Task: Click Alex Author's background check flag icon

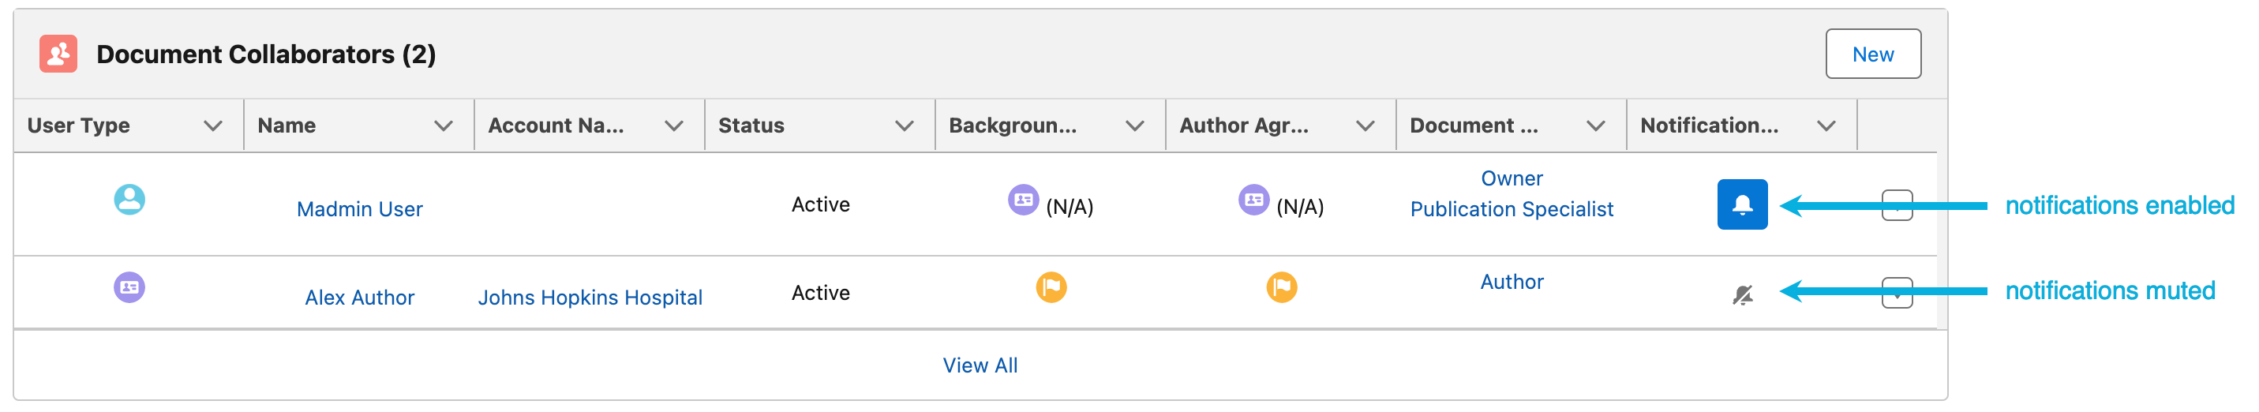Action: [x=1051, y=287]
